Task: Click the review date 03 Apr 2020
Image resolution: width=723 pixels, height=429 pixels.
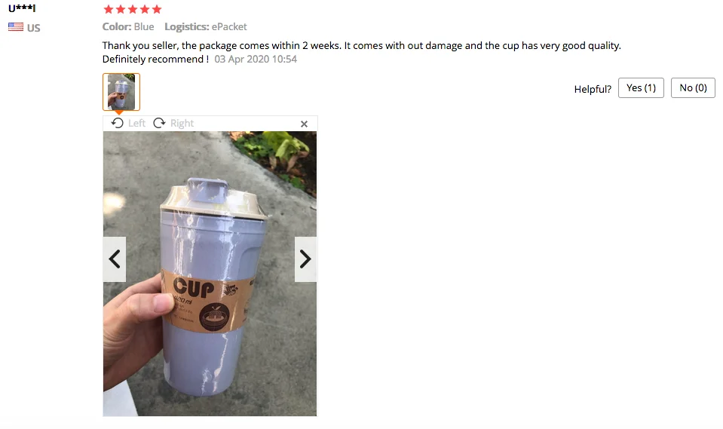Action: (x=256, y=59)
